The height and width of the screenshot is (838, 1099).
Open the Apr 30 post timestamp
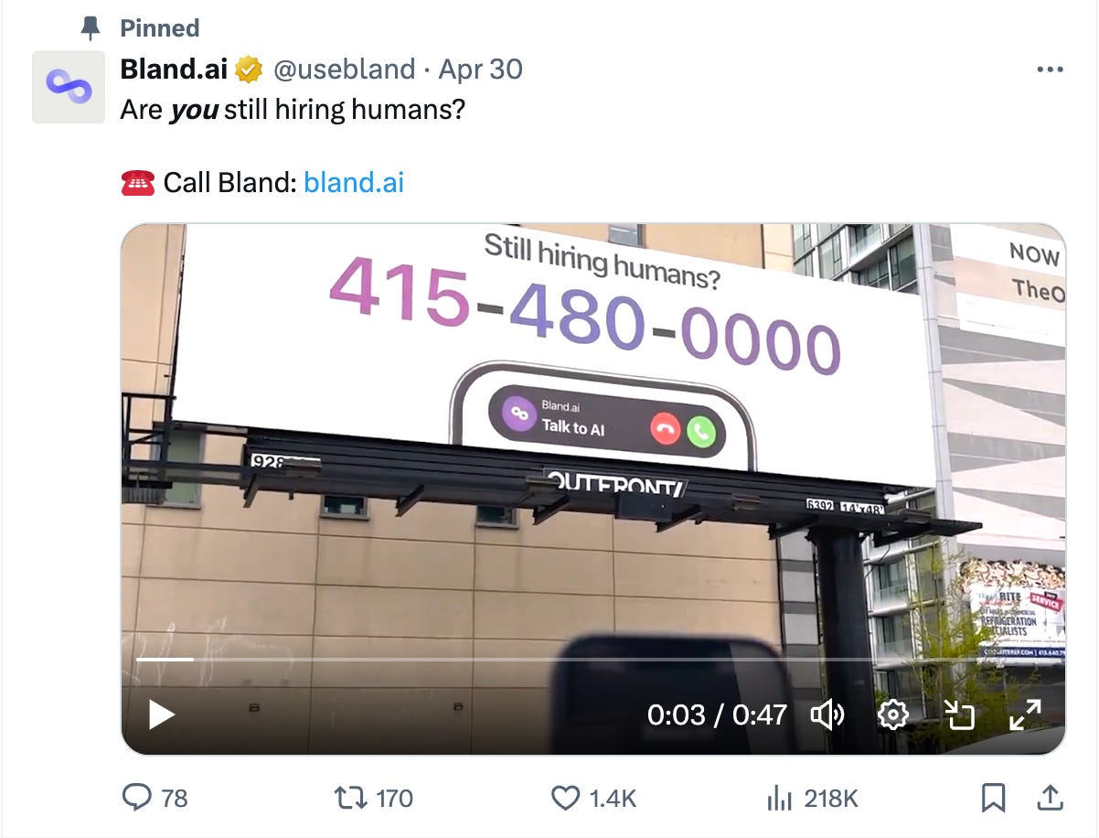[480, 69]
